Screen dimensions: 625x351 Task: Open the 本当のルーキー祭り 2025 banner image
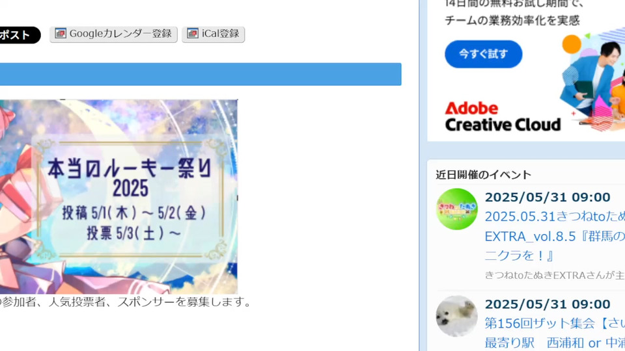pyautogui.click(x=118, y=196)
